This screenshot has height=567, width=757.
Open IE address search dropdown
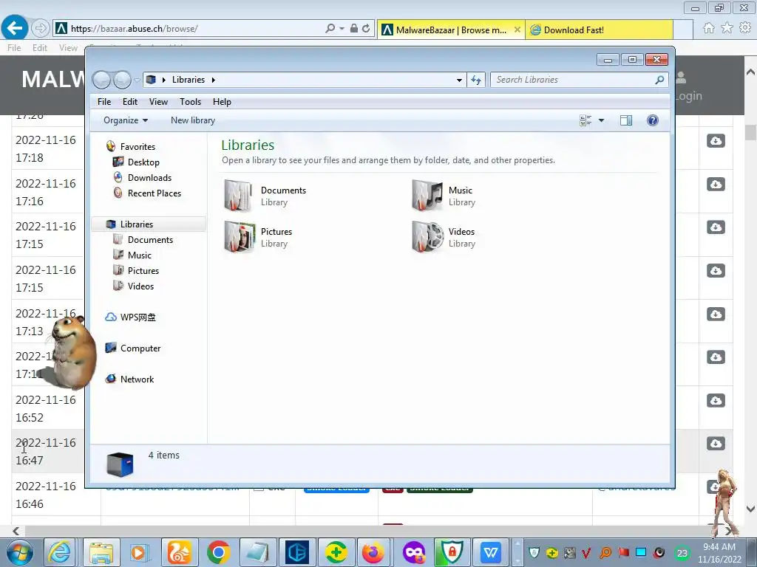tap(342, 29)
